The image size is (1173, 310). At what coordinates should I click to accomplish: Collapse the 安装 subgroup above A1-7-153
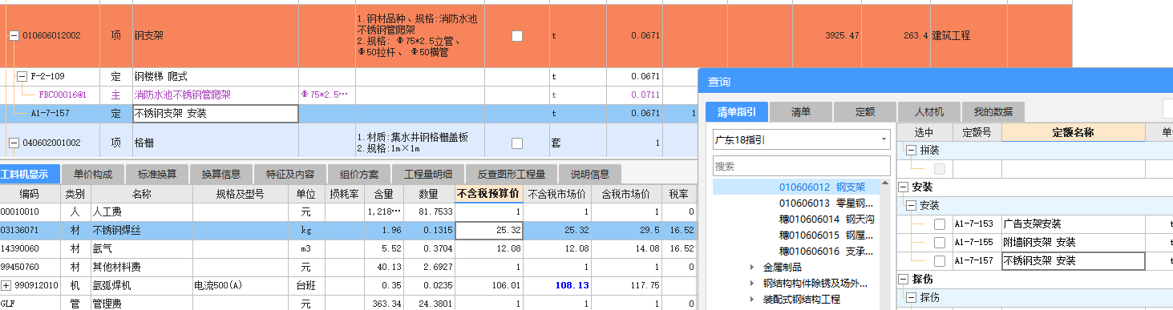tap(911, 205)
